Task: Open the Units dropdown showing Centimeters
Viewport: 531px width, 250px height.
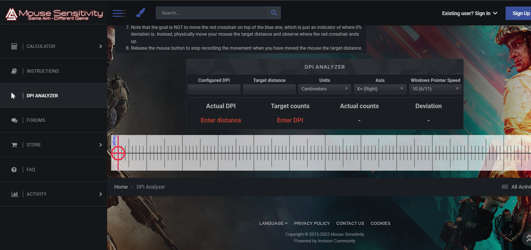Action: (324, 89)
